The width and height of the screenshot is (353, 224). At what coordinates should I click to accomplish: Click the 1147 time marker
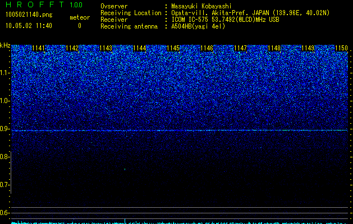(240, 48)
